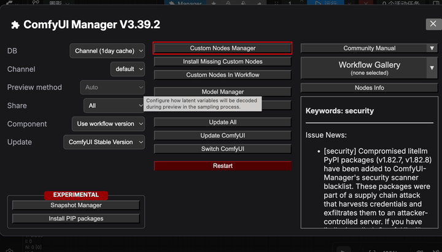Open Custom Nodes In Workflow
The height and width of the screenshot is (252, 442).
pyautogui.click(x=222, y=75)
